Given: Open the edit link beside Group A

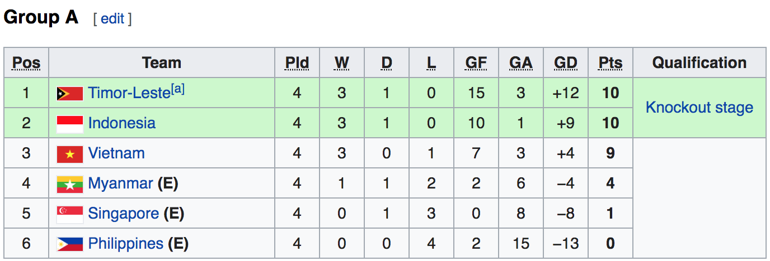Looking at the screenshot, I should 112,18.
